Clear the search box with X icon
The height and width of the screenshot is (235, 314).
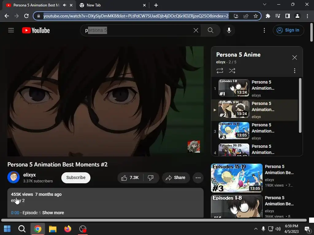coord(196,30)
